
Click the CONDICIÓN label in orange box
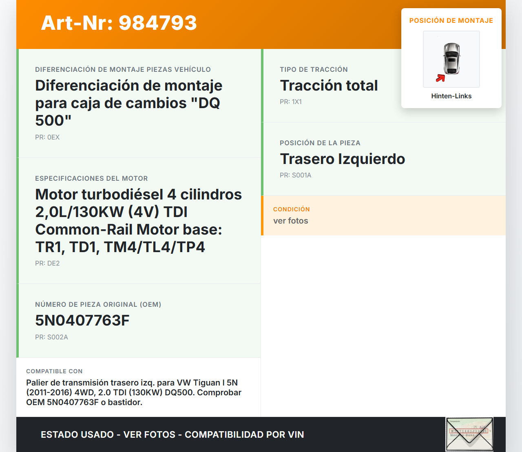tap(291, 209)
